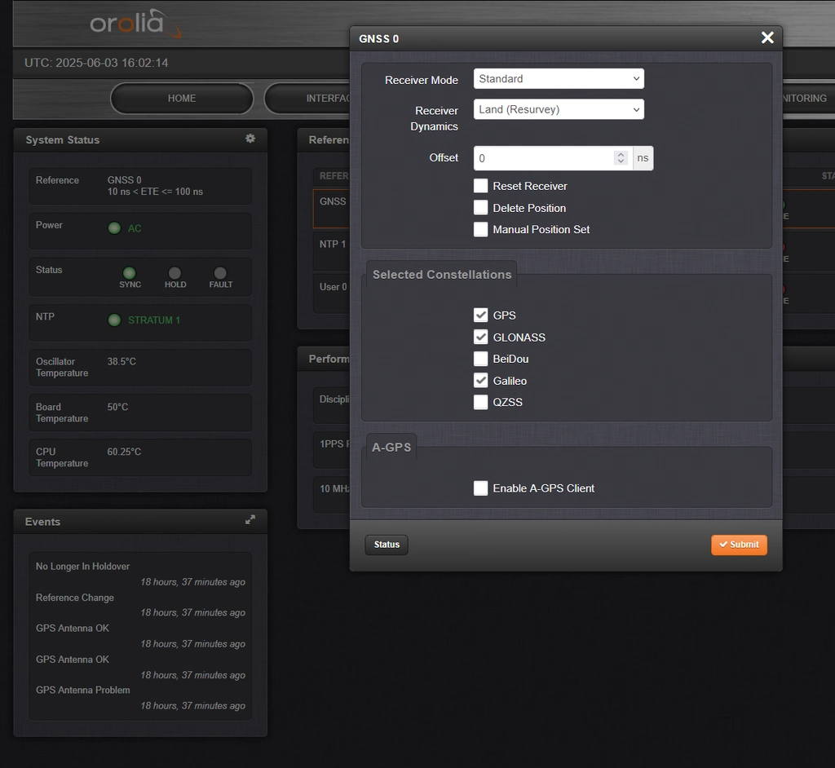Check the Delete Position box
This screenshot has width=835, height=768.
[x=481, y=208]
